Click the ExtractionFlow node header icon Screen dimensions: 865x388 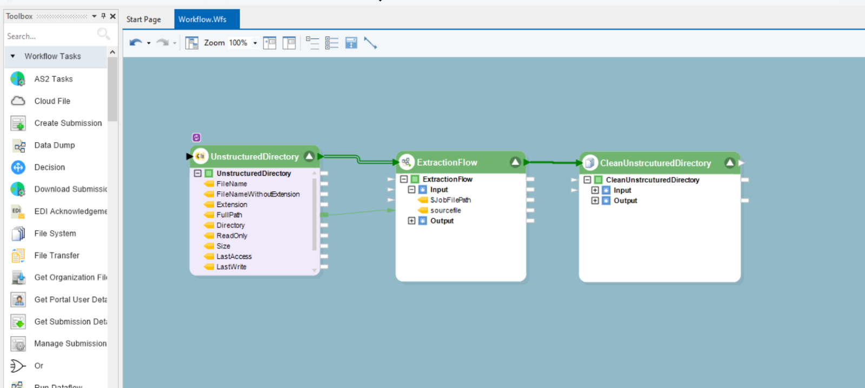click(407, 162)
